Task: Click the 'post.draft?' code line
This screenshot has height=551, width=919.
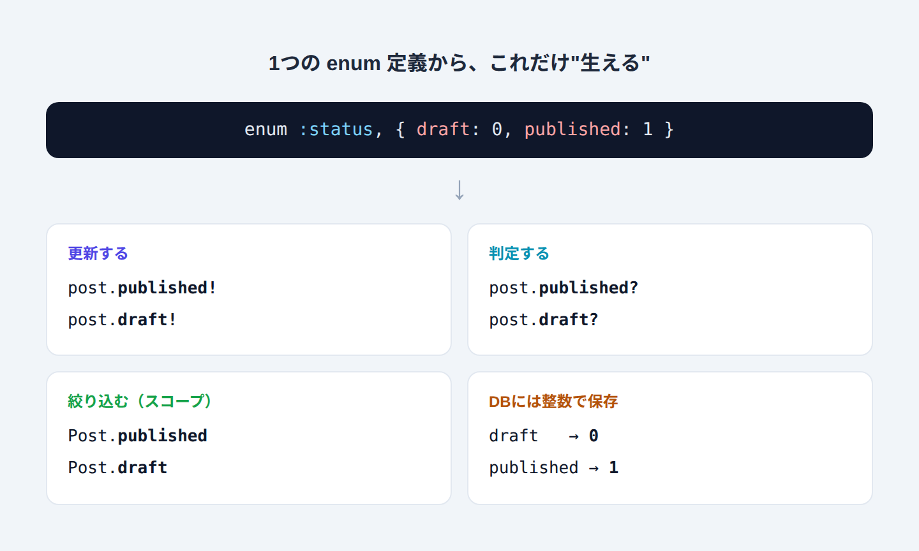Action: tap(544, 320)
